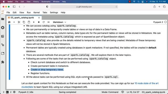
Task: Restart kernel and run all cells icon
Action: 49,22
